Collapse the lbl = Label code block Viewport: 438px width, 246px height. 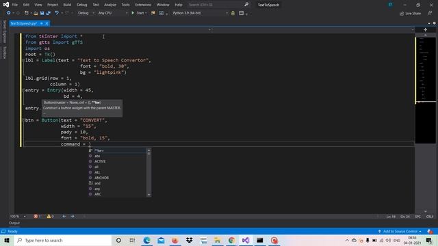coord(23,60)
